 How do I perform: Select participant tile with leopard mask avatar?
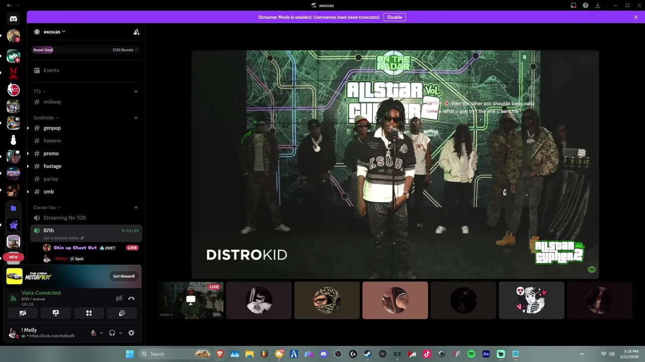point(327,300)
